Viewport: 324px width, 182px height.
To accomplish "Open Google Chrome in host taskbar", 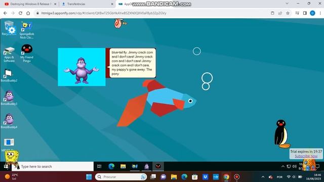I will tap(226, 177).
